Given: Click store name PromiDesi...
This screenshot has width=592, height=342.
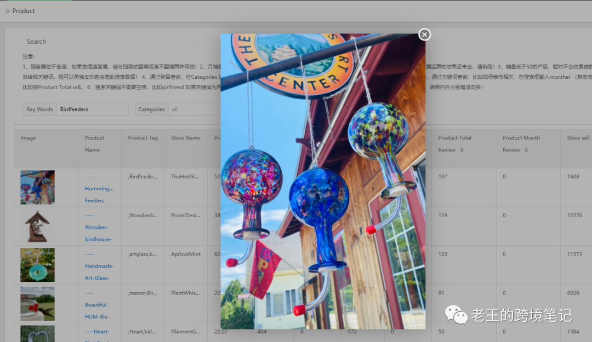Looking at the screenshot, I should click(186, 215).
